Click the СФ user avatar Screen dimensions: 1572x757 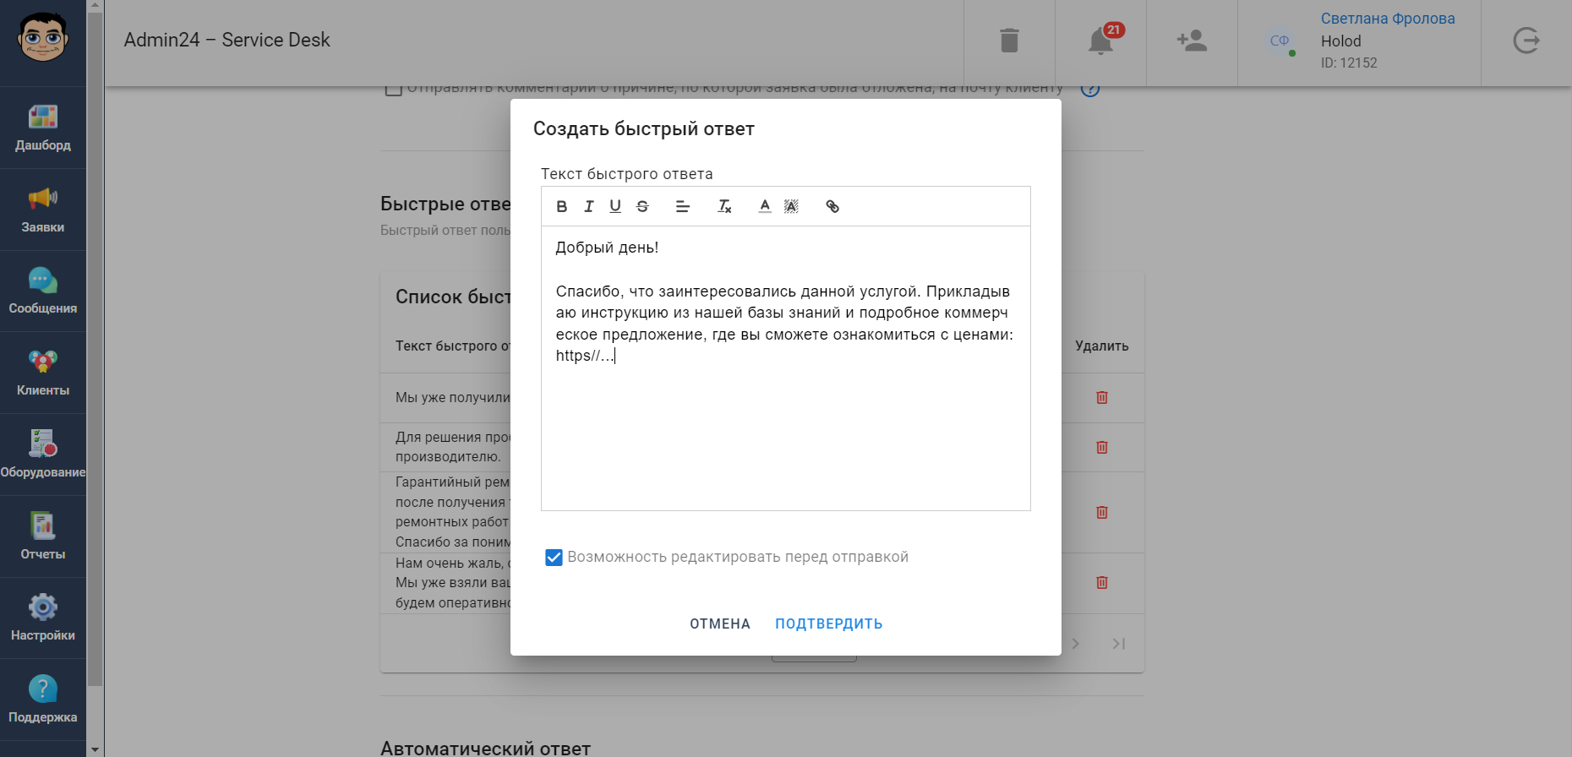pos(1280,41)
